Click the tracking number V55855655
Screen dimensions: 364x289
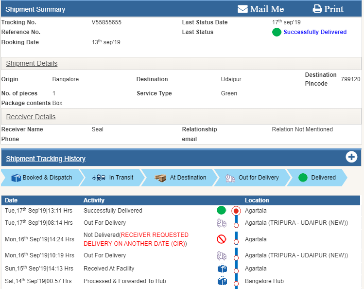tap(106, 22)
